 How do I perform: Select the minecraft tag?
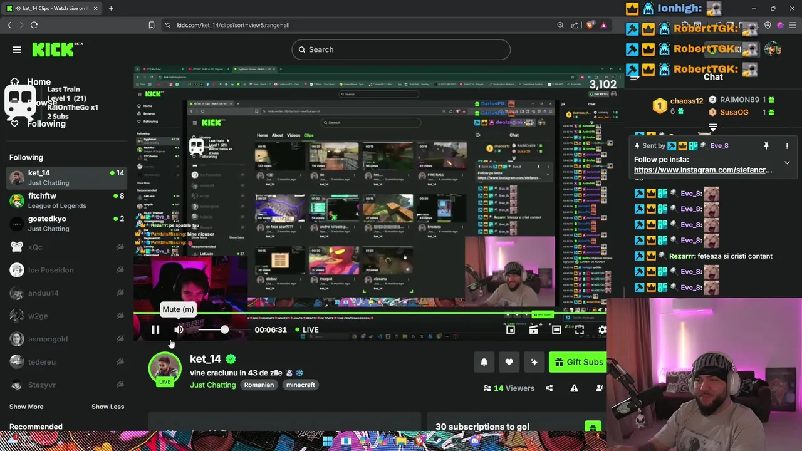(x=301, y=385)
